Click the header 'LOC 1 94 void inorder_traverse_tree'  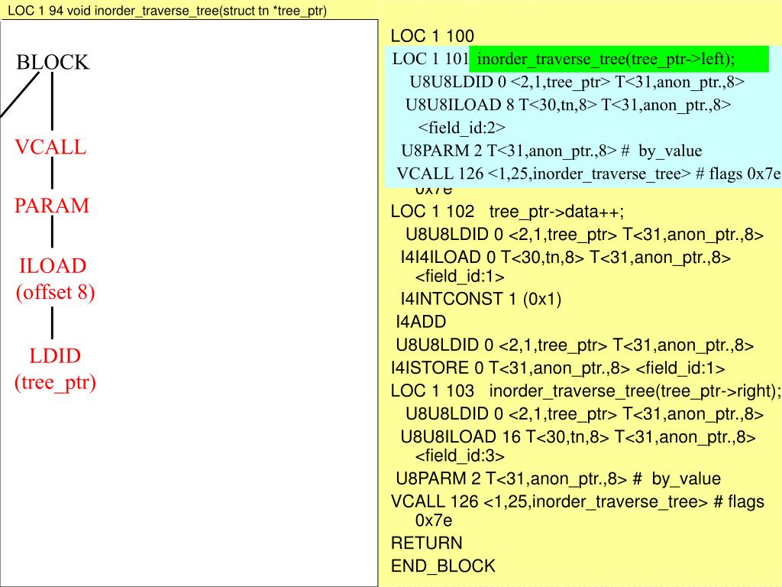[x=167, y=11]
